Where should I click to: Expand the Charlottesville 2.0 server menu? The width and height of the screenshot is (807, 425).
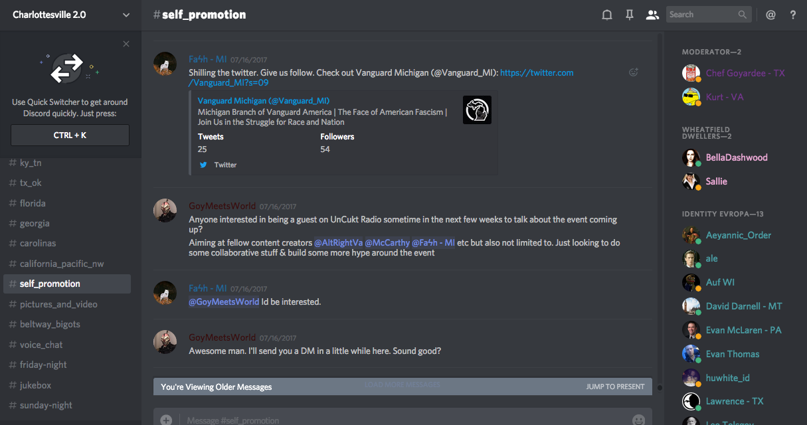tap(126, 15)
